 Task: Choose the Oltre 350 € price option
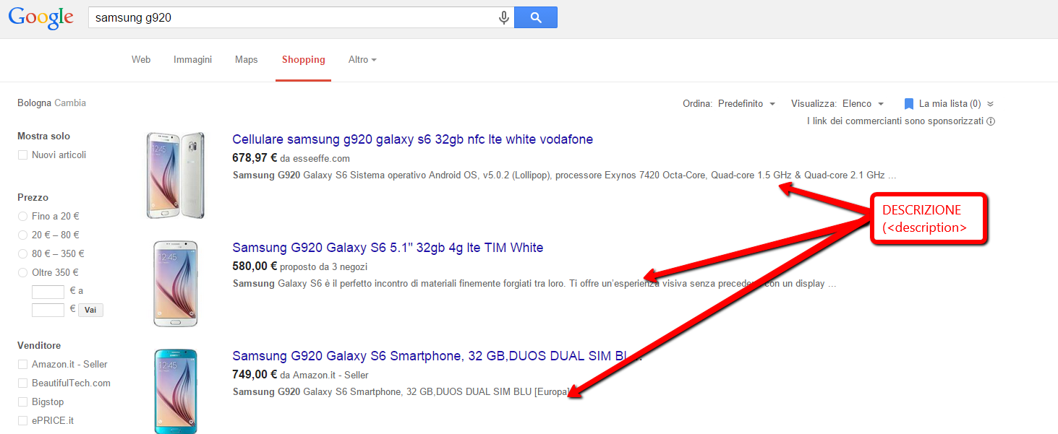coord(22,273)
